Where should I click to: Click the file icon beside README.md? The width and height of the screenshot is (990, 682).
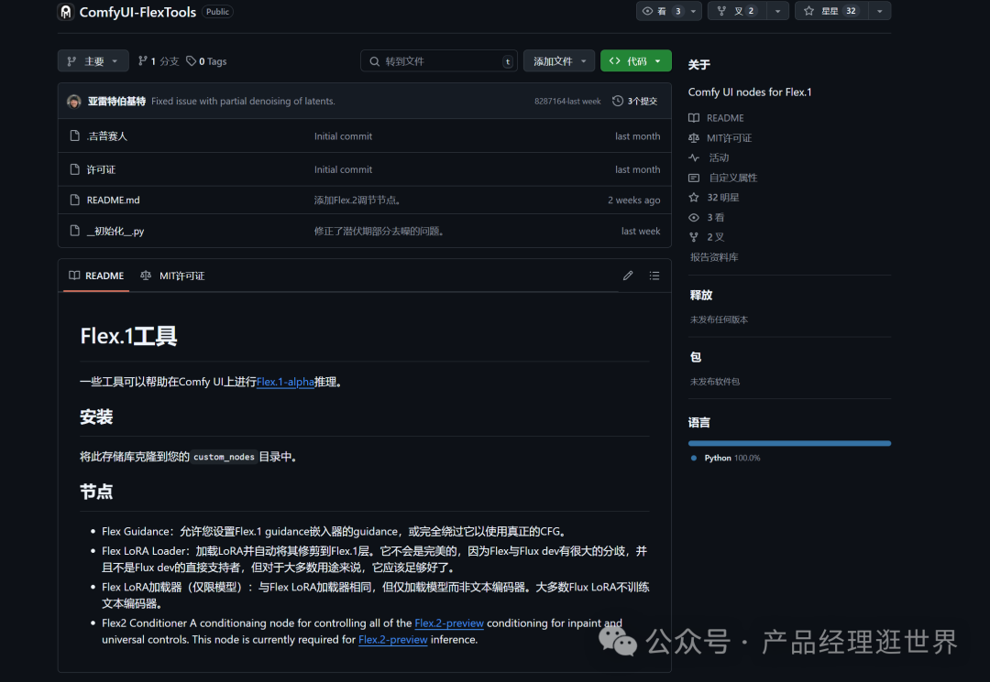pyautogui.click(x=74, y=200)
